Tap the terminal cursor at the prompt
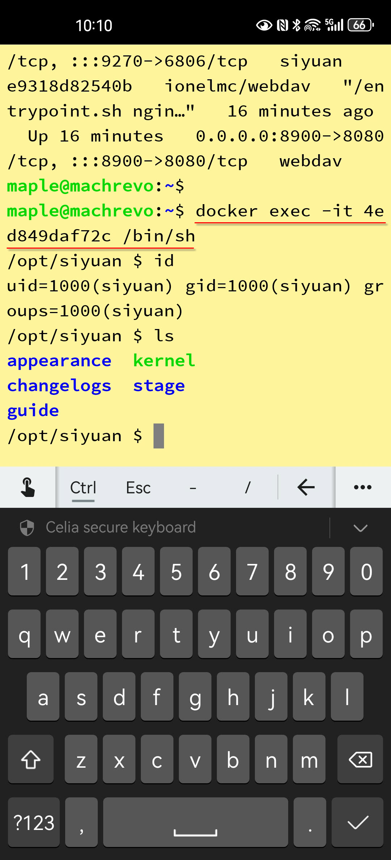 click(159, 436)
